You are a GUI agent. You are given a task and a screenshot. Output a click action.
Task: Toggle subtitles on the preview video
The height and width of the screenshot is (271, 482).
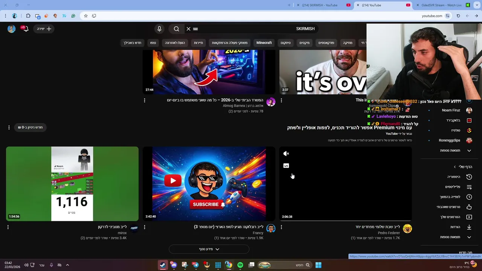point(286,166)
